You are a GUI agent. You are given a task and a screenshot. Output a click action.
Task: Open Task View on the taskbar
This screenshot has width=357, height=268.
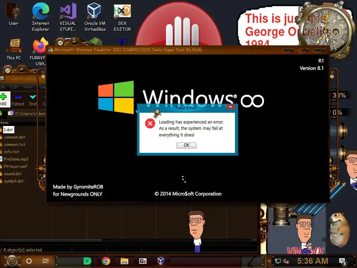(x=46, y=261)
